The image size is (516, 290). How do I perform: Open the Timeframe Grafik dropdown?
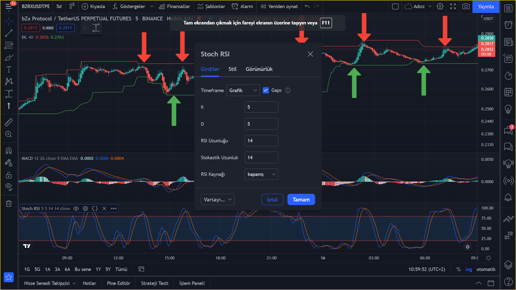coord(243,90)
